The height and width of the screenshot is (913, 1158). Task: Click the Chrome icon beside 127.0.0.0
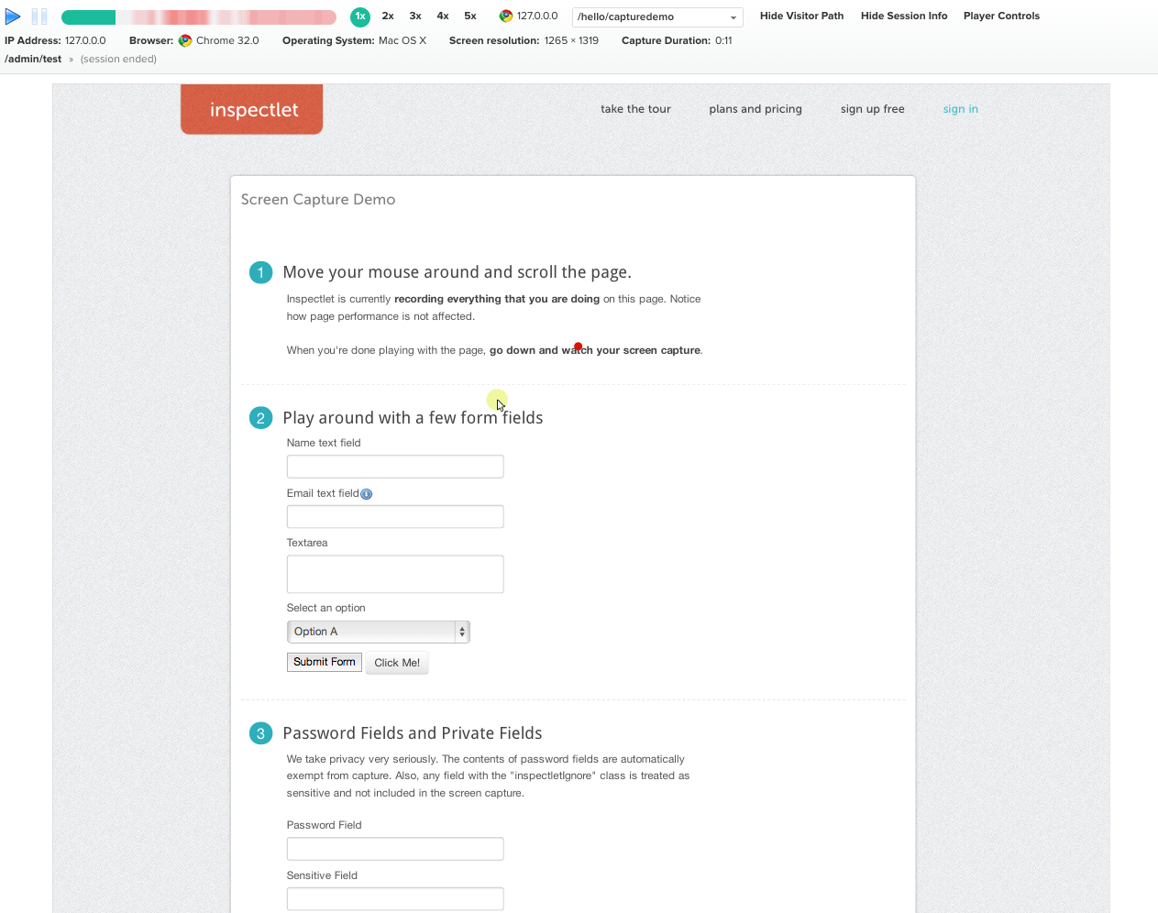506,16
